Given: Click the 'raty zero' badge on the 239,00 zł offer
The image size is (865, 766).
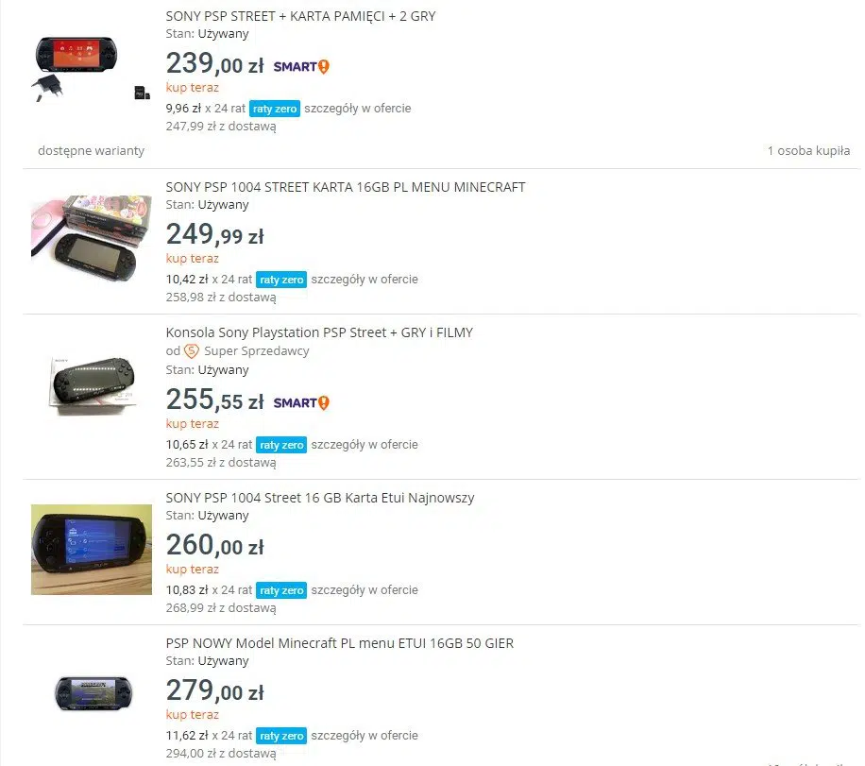Looking at the screenshot, I should (x=275, y=109).
